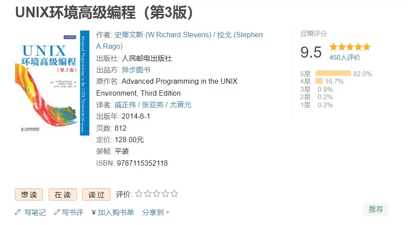Image resolution: width=408 pixels, height=225 pixels.
Task: Click the 4星 rating percentage bar
Action: pyautogui.click(x=319, y=81)
